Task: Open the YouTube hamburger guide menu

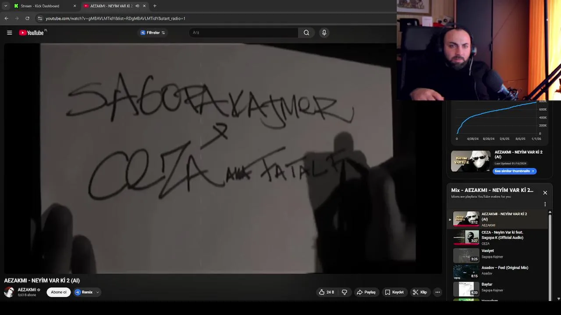Action: pyautogui.click(x=9, y=32)
